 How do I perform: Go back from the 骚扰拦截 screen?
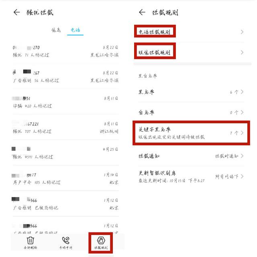[16, 12]
